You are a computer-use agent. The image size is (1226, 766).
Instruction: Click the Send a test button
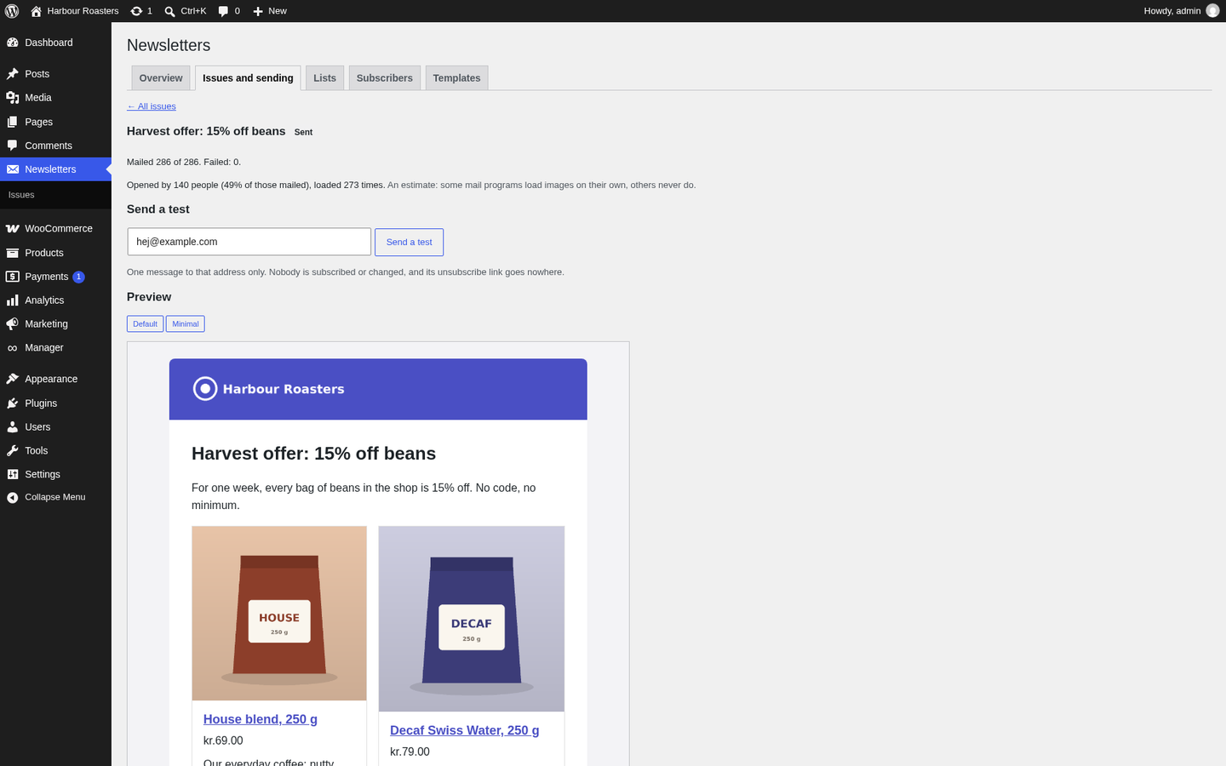pyautogui.click(x=409, y=242)
